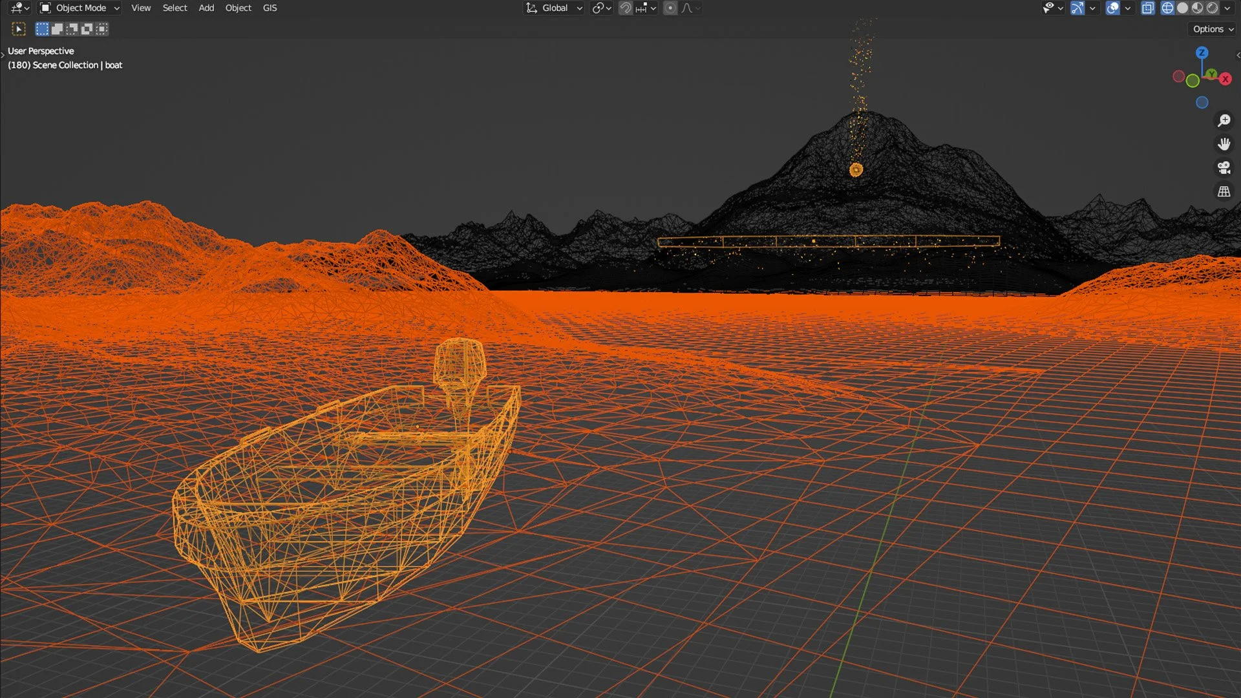Screen dimensions: 1241x698
Task: Select wireframe viewport shading mode
Action: coord(1167,8)
